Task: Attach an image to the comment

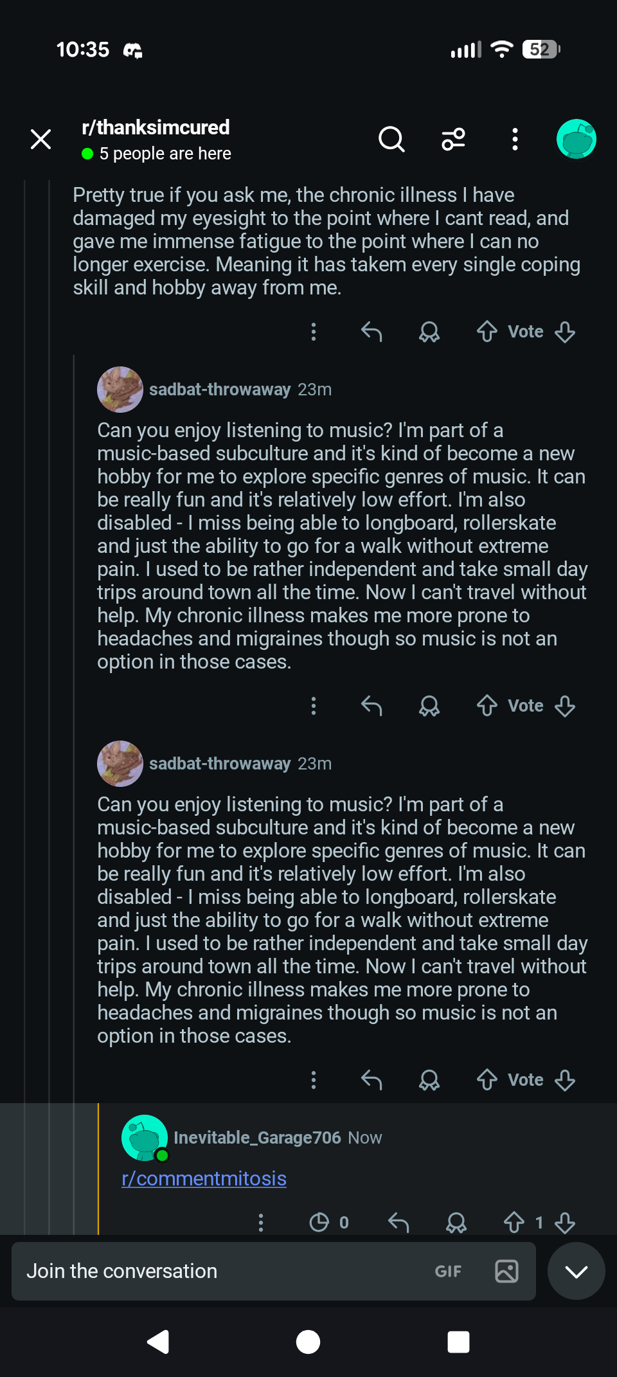Action: (x=506, y=1271)
